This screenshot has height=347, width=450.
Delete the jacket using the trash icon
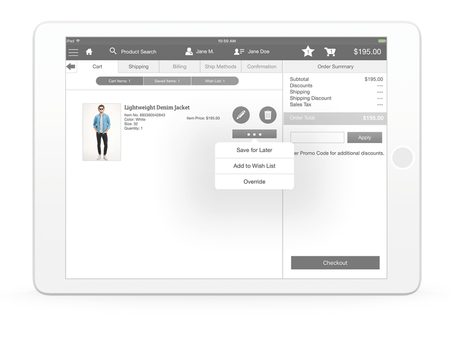pos(268,114)
